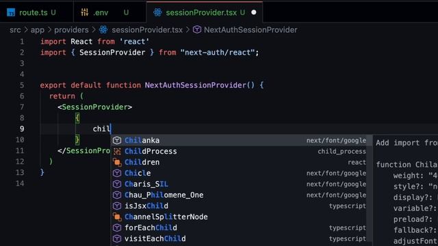The width and height of the screenshot is (438, 246).
Task: Select the Chicle suggestion
Action: coord(242,173)
